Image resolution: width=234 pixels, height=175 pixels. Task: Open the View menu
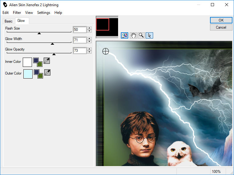(x=29, y=13)
